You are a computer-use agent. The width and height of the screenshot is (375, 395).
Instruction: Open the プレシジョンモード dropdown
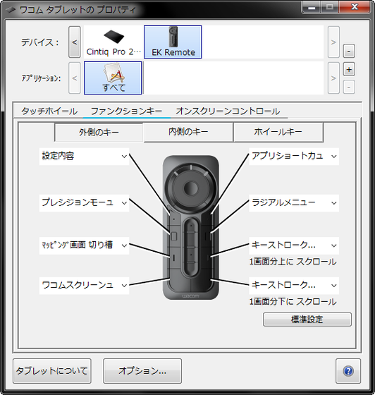84,203
